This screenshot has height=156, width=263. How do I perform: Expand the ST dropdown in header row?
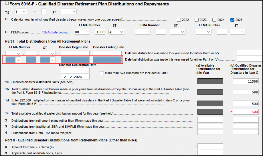[69, 12]
